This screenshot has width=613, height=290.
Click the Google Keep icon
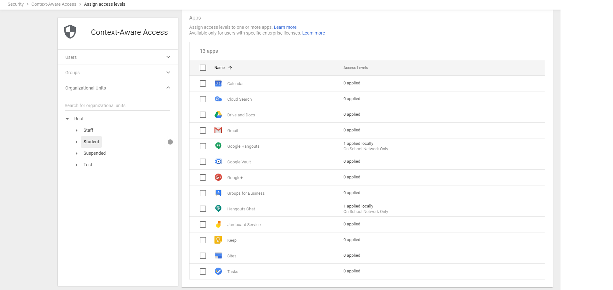218,240
